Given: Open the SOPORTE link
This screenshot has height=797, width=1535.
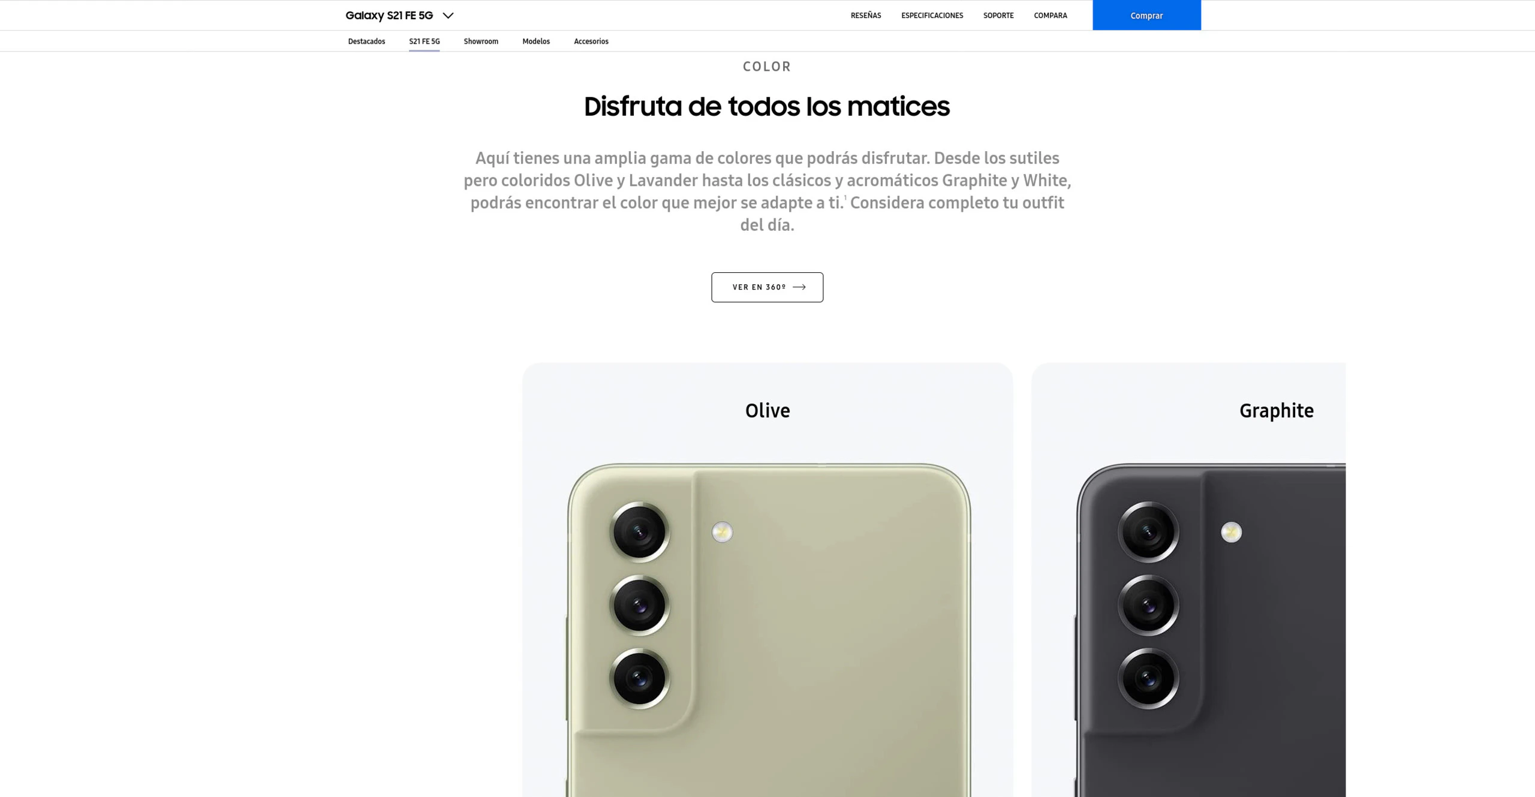Looking at the screenshot, I should pyautogui.click(x=998, y=16).
